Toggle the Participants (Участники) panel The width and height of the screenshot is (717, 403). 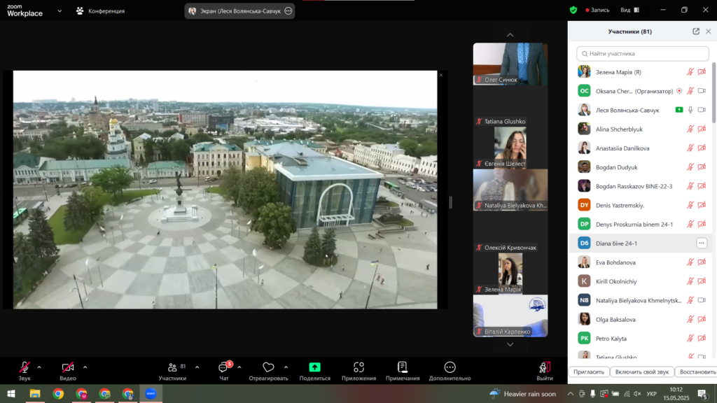click(x=172, y=367)
